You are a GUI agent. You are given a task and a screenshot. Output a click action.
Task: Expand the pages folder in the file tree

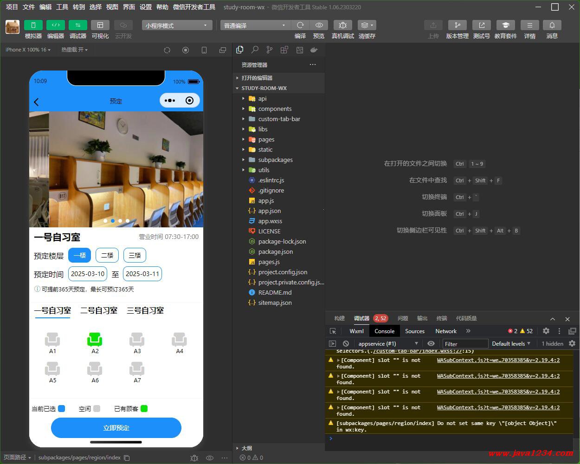point(266,139)
